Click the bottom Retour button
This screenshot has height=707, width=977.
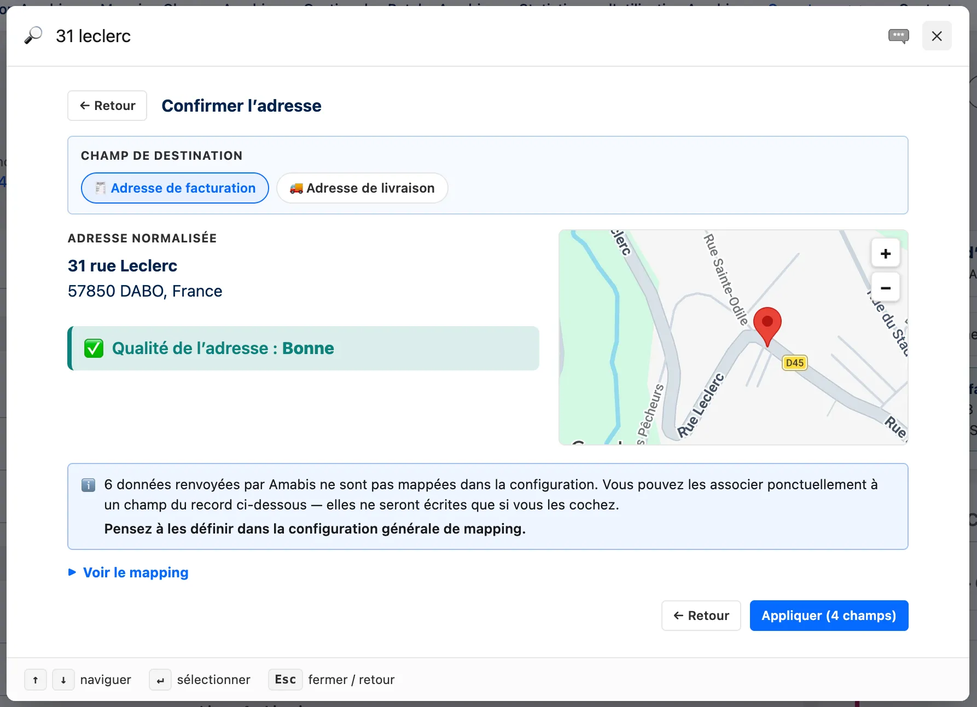point(701,616)
